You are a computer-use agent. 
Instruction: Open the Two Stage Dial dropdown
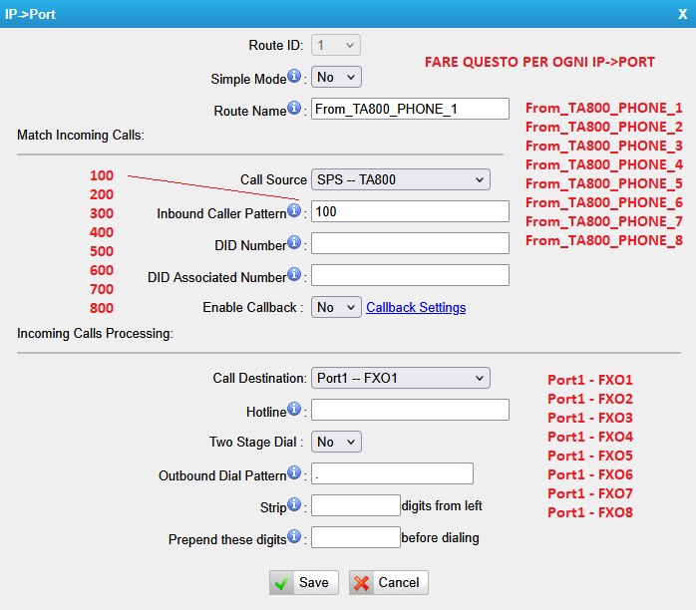(x=336, y=441)
